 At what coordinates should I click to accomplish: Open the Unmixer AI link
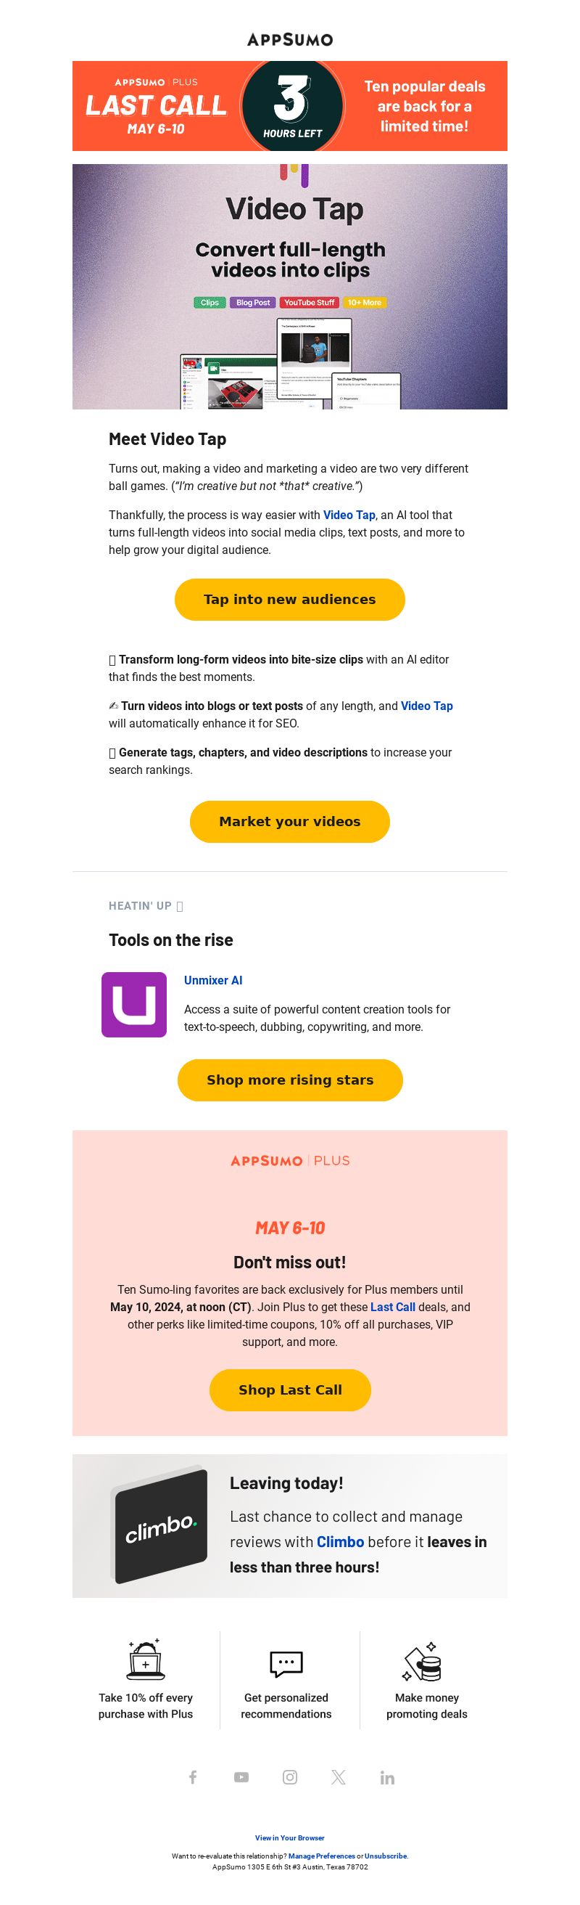point(213,980)
